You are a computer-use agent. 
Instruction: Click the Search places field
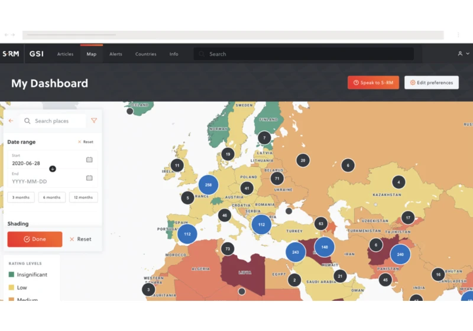[53, 121]
